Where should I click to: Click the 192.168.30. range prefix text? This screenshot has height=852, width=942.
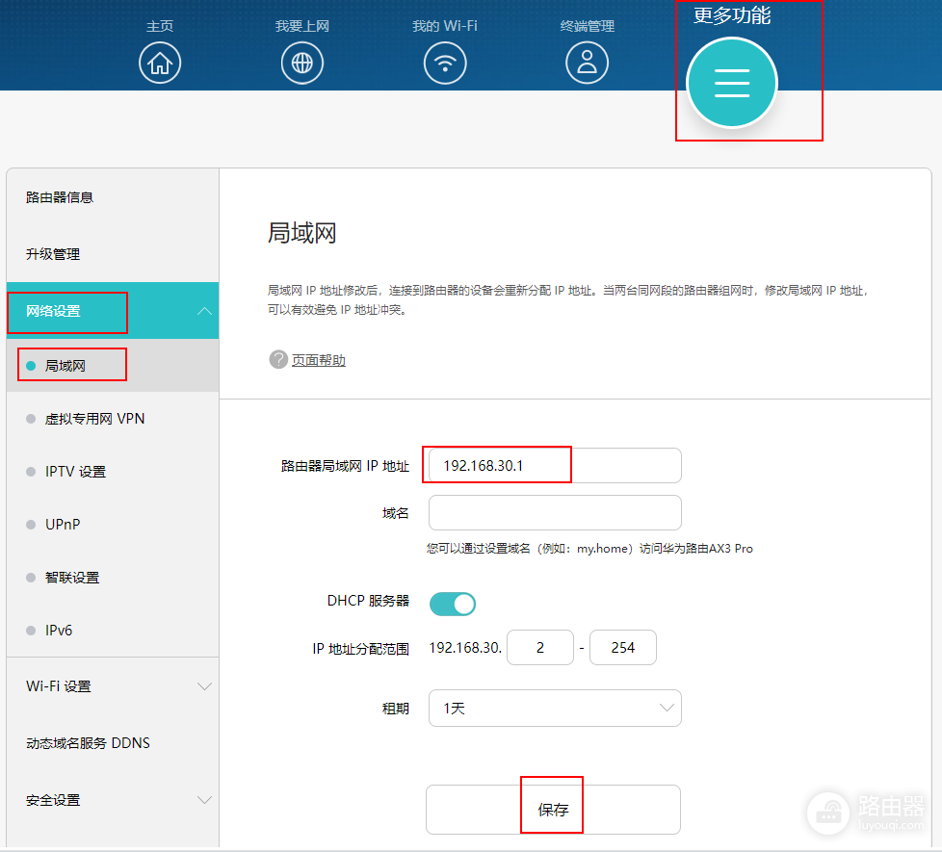pos(465,648)
